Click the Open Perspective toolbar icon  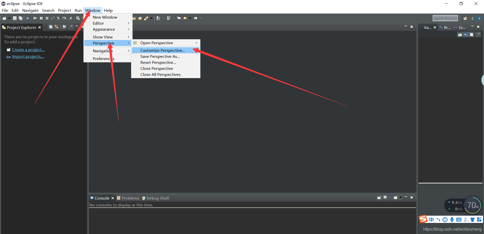pyautogui.click(x=465, y=18)
